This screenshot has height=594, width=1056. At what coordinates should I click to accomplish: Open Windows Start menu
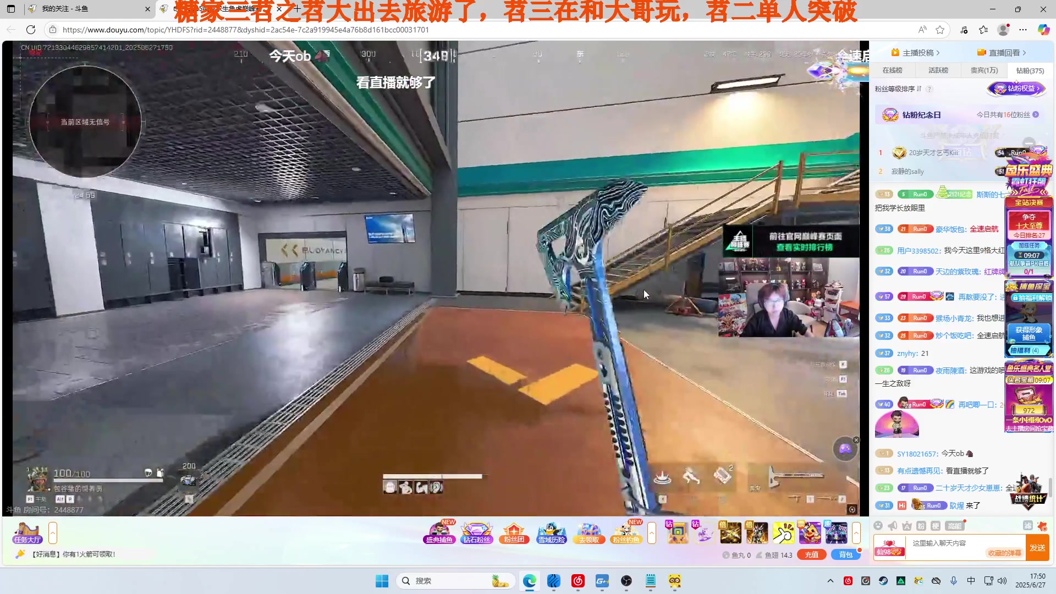(382, 581)
